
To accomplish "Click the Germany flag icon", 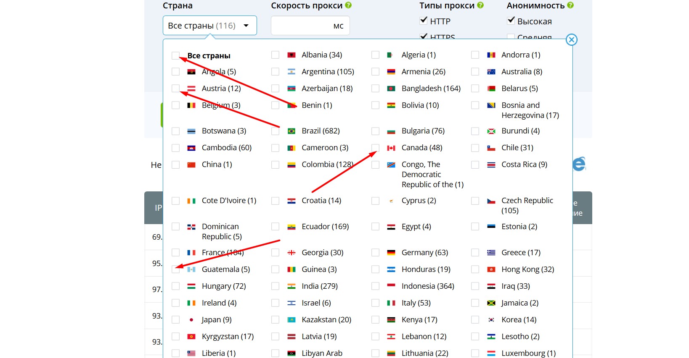I will pos(391,253).
